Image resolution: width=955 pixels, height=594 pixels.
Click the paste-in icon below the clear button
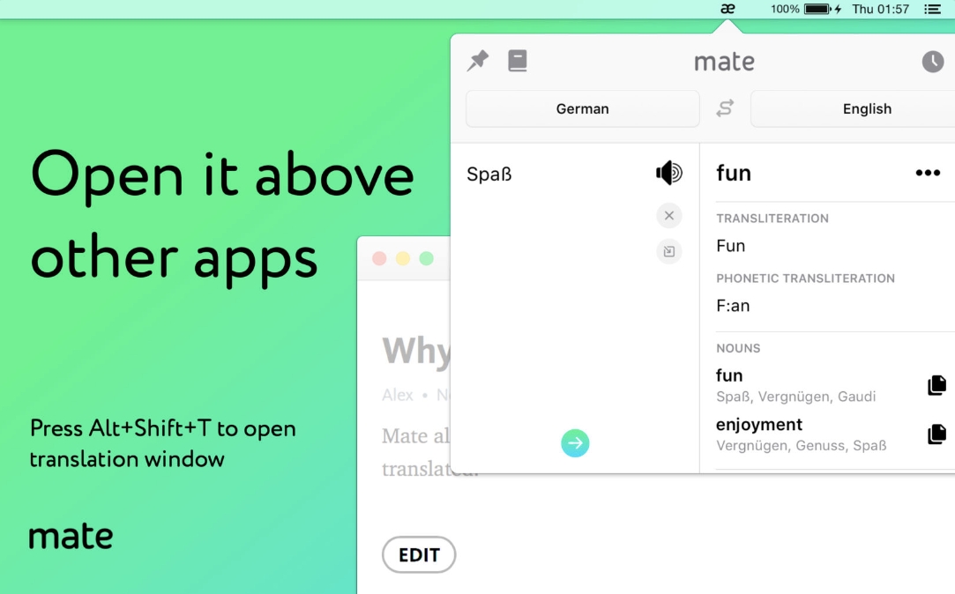tap(668, 251)
